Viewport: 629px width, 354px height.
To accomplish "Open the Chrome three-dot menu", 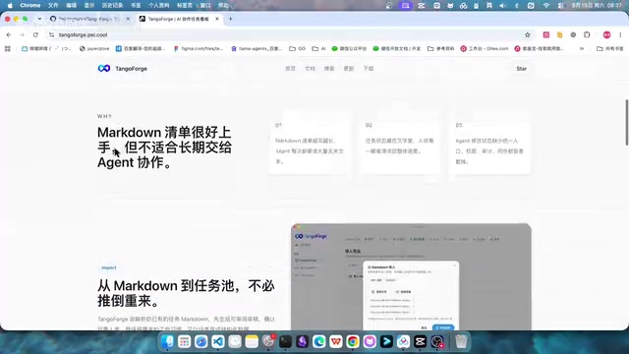I will click(620, 35).
